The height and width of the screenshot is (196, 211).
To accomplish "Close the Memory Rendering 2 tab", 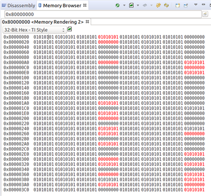I will point(87,22).
